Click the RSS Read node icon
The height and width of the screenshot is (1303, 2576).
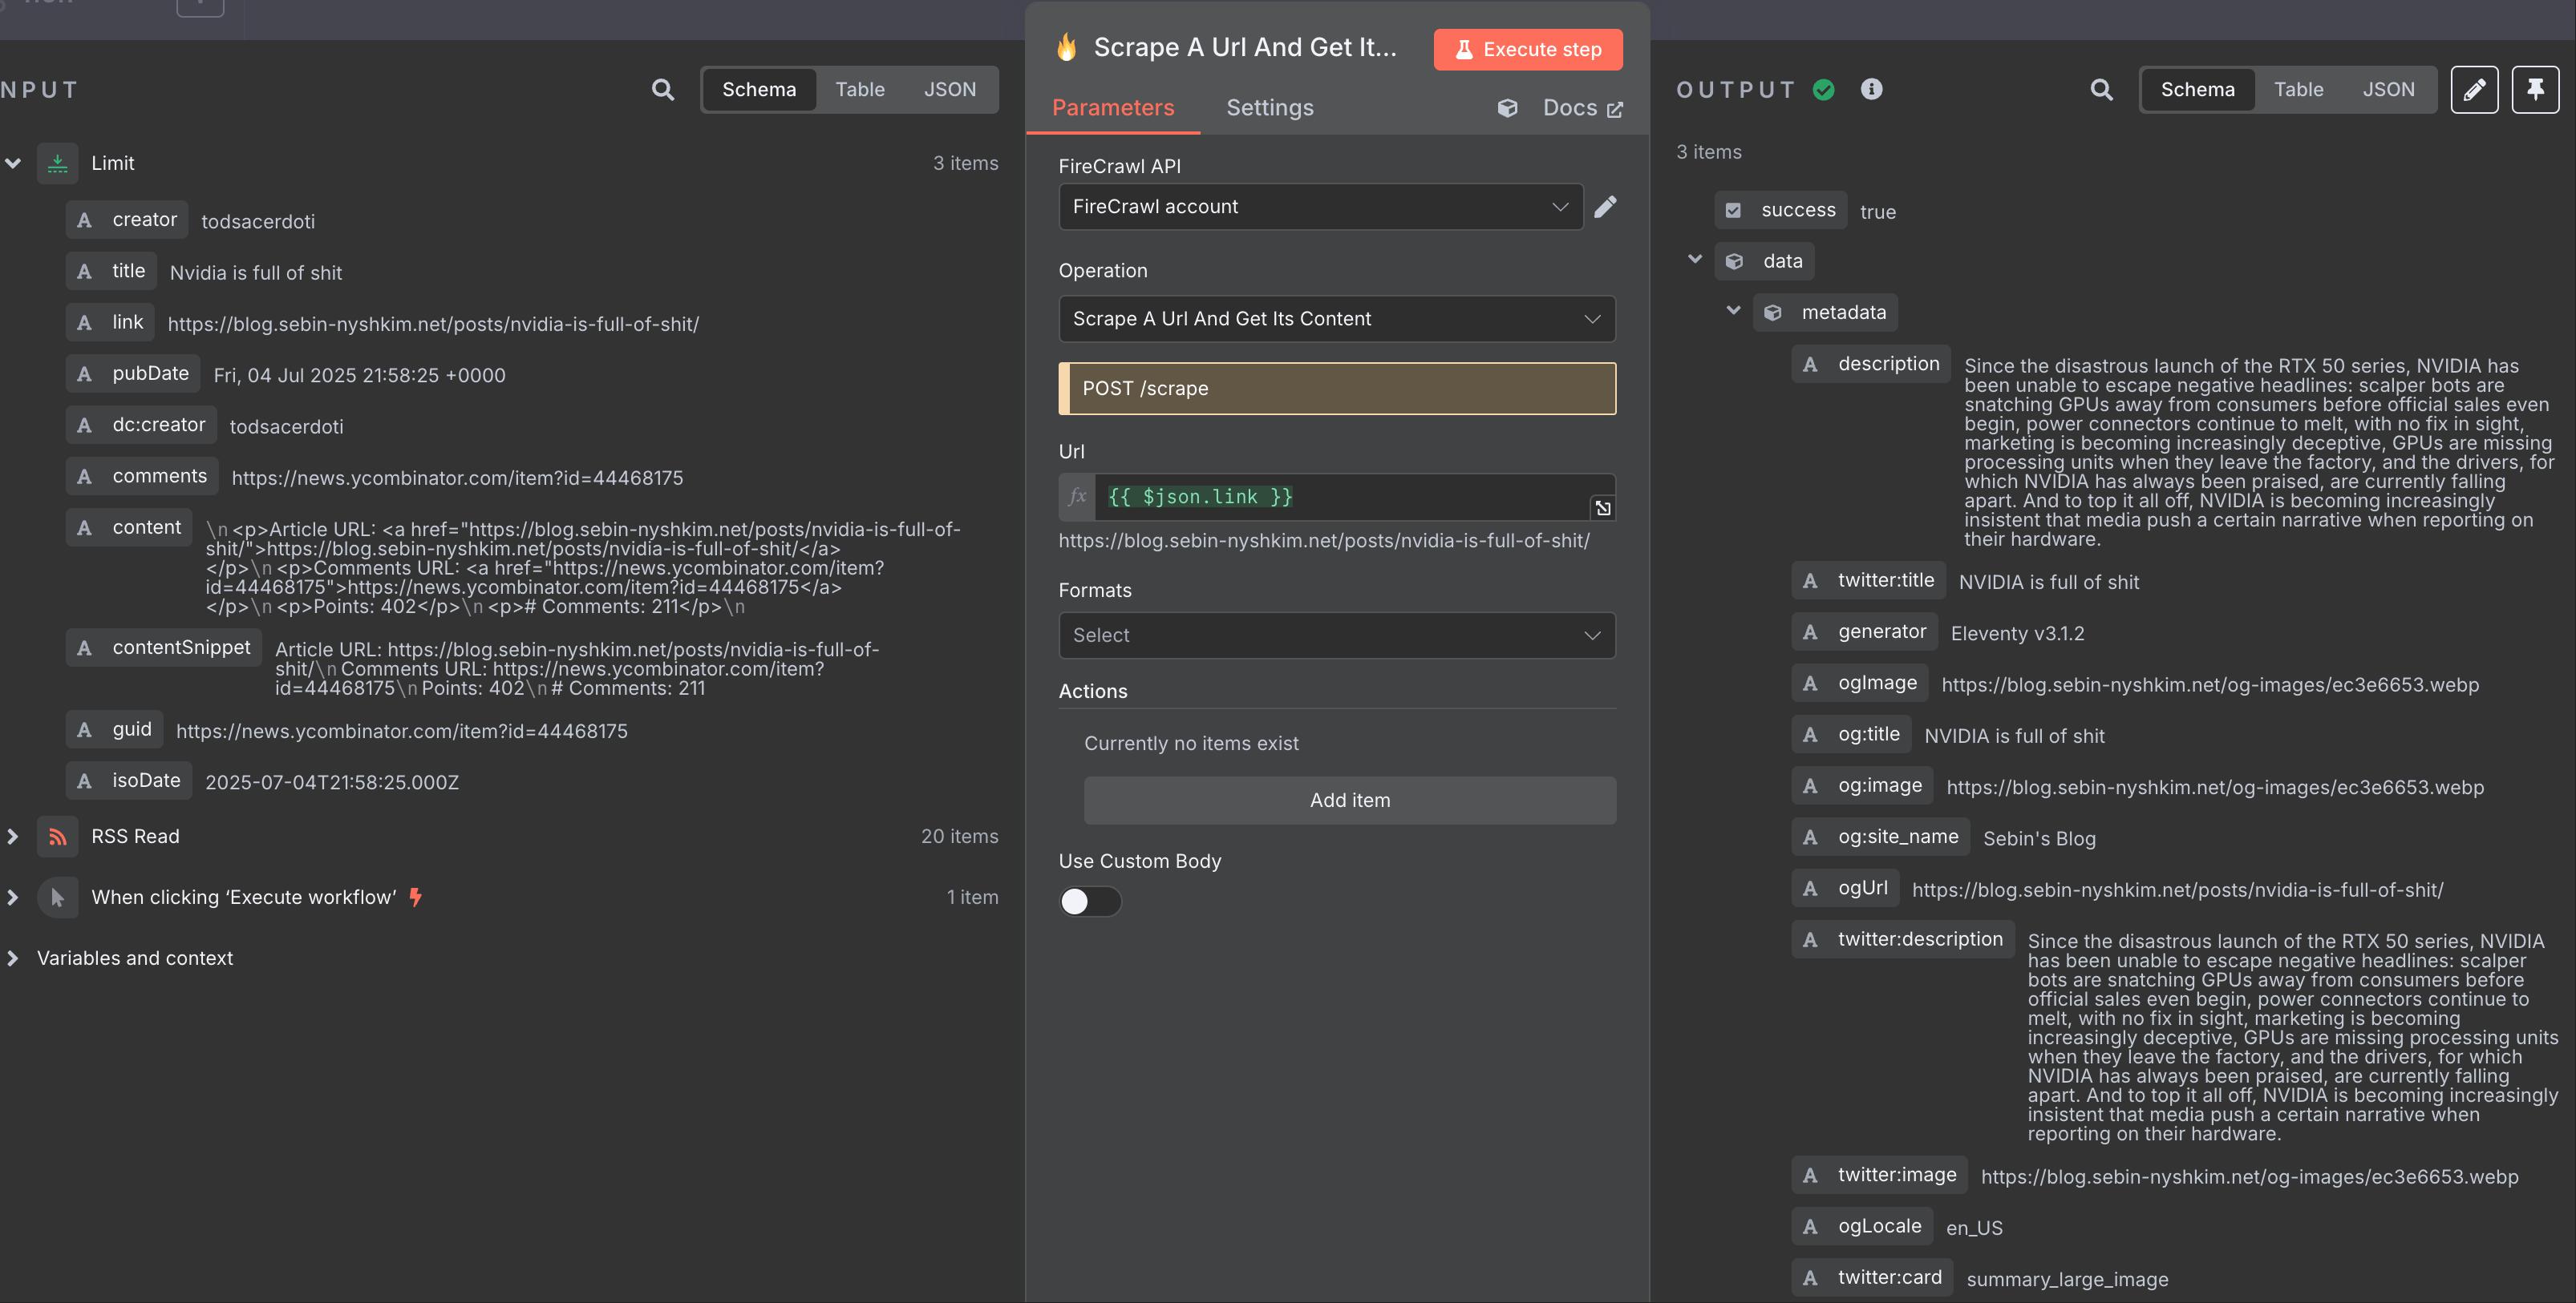click(x=58, y=837)
